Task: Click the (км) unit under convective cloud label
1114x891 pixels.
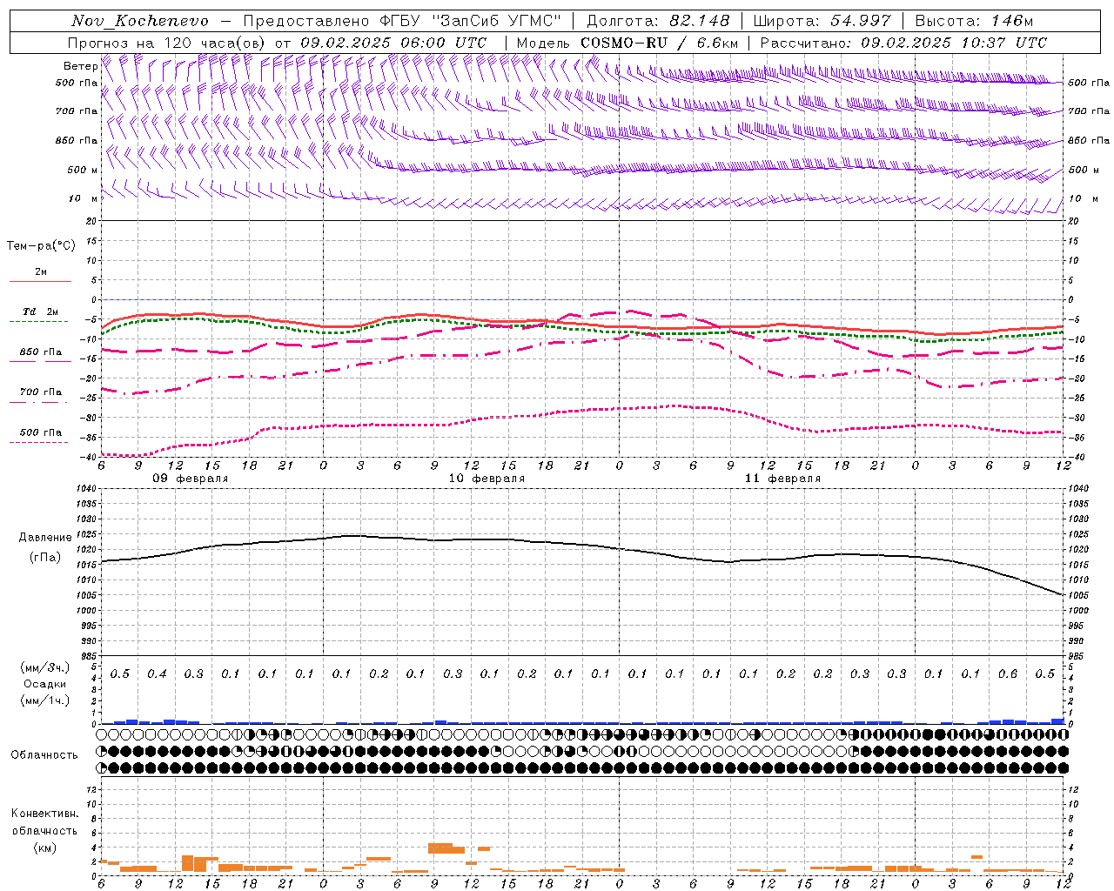Action: click(x=44, y=847)
